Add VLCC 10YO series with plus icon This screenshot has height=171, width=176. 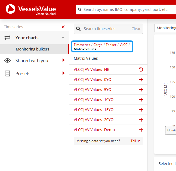[x=141, y=100]
